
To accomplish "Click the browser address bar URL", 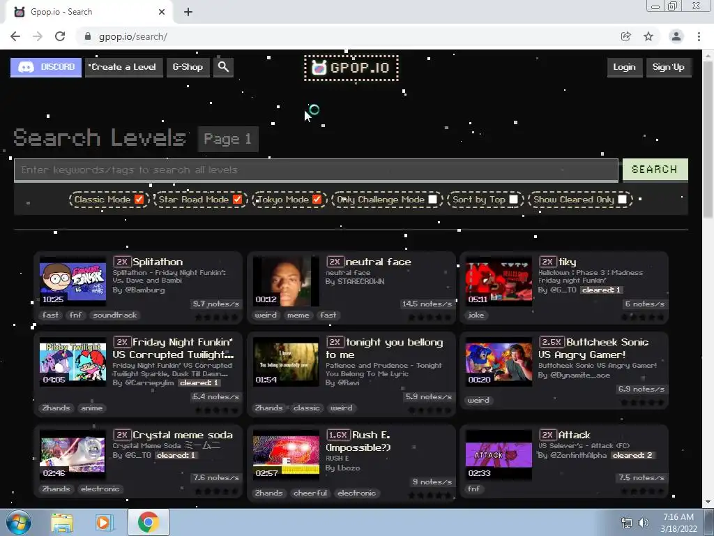I will (133, 36).
